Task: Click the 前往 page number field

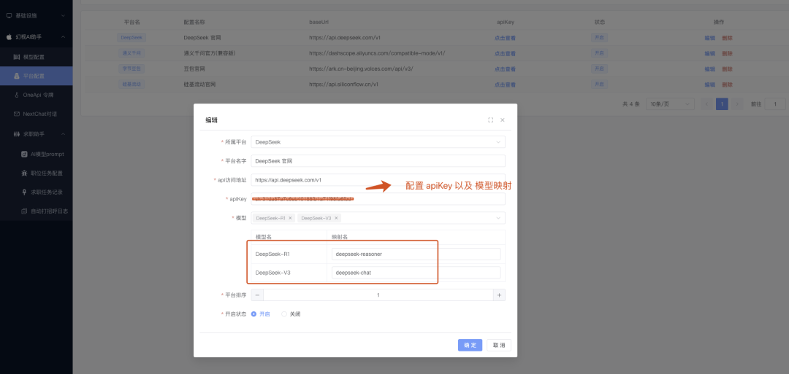Action: [x=775, y=104]
